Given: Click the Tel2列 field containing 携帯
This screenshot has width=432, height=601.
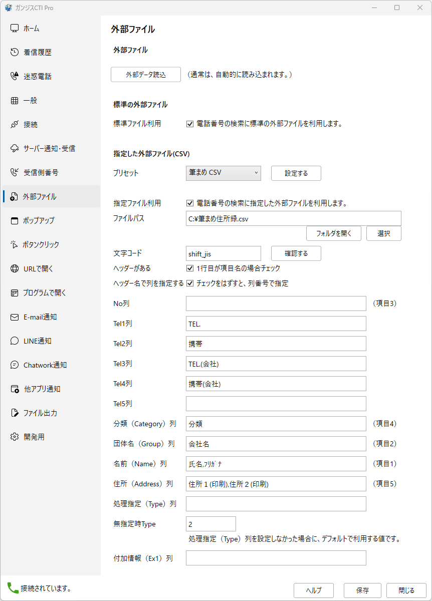Looking at the screenshot, I should [276, 344].
